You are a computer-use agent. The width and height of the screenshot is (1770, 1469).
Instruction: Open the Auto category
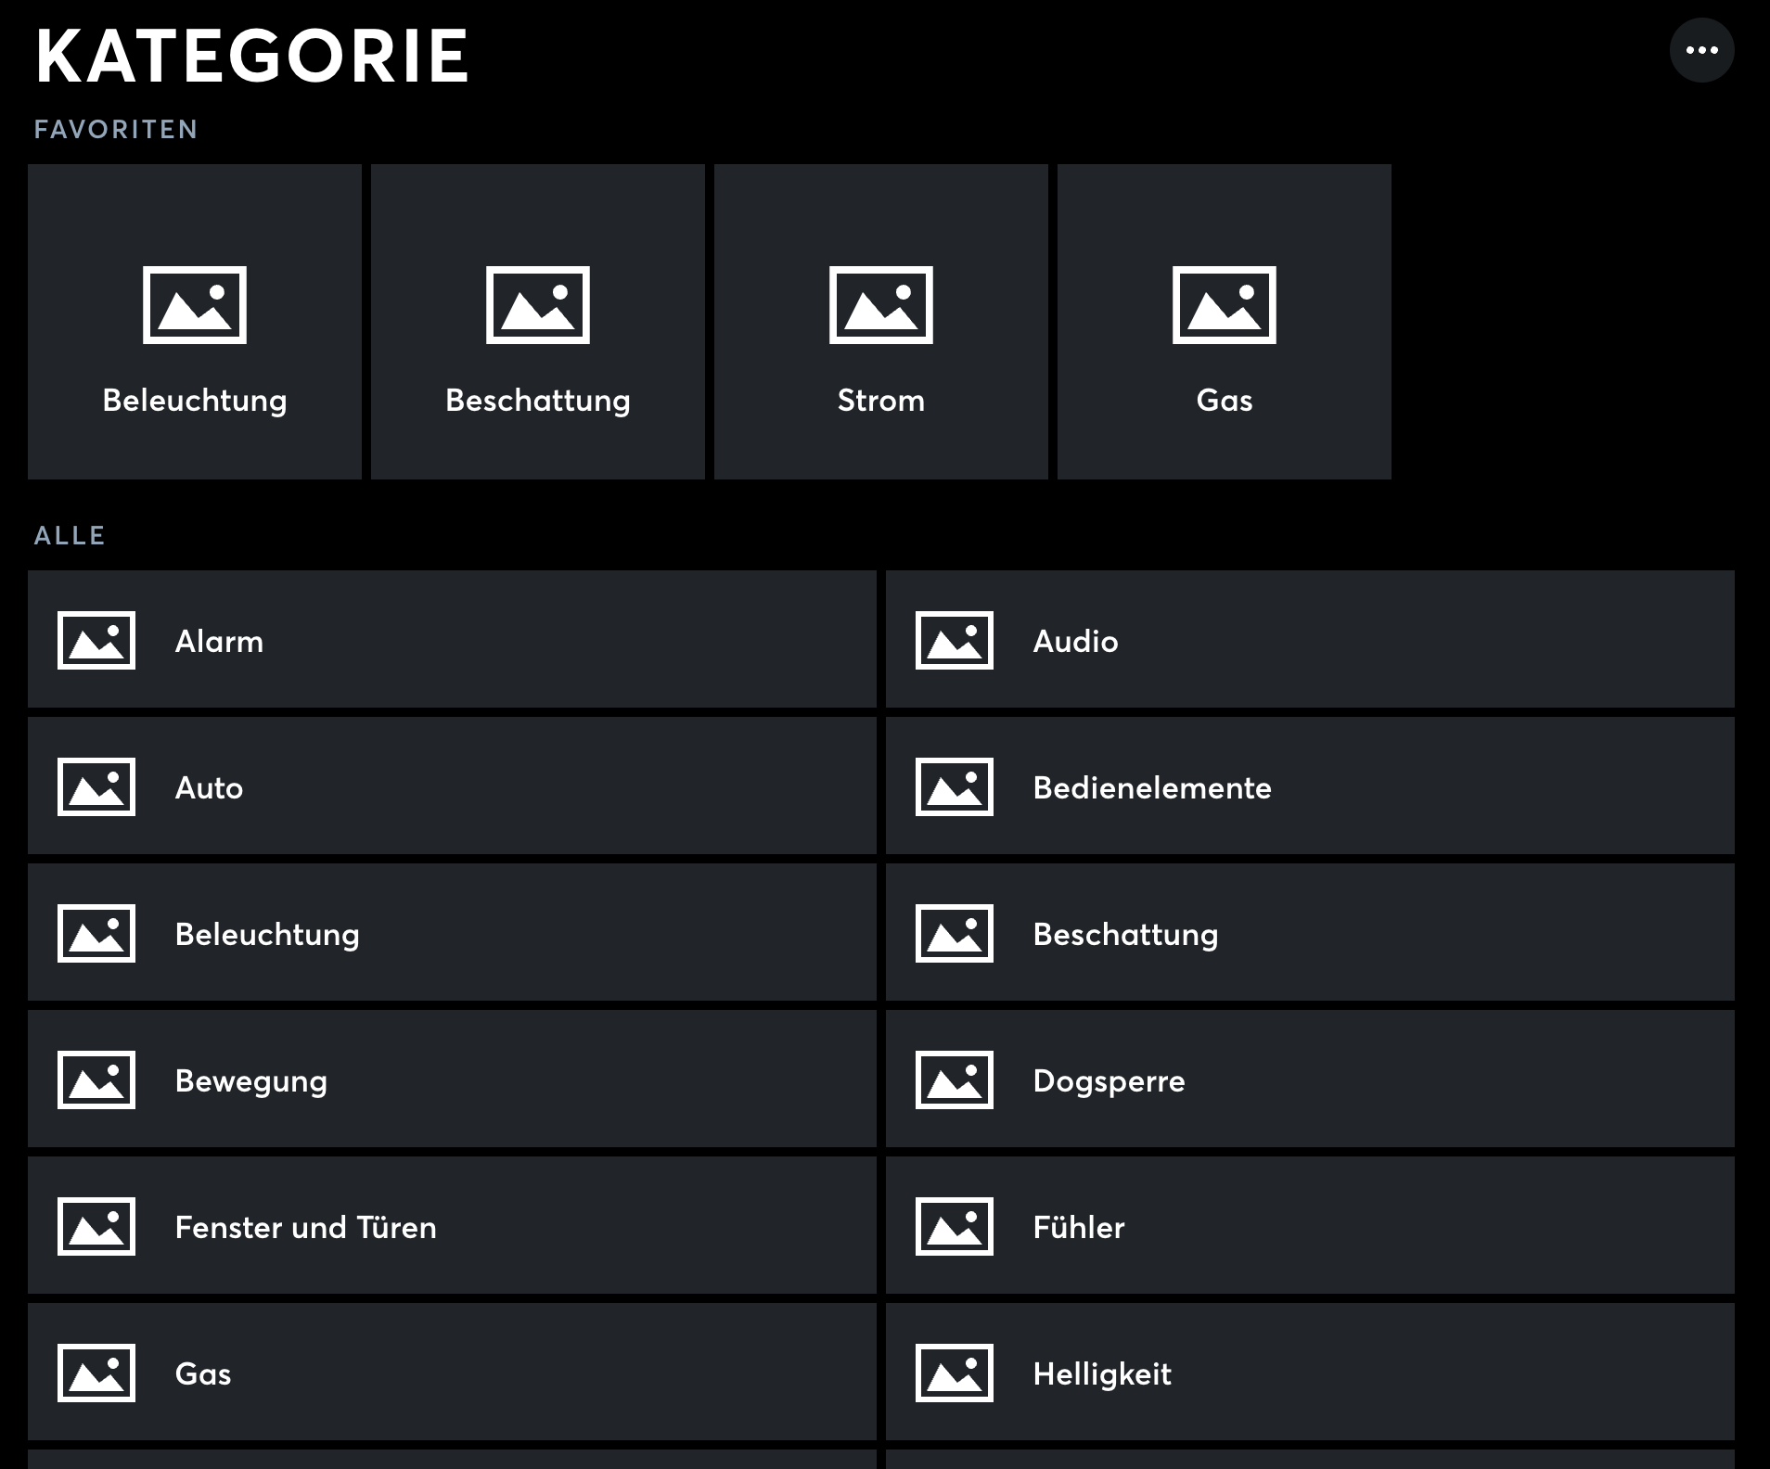(x=452, y=786)
